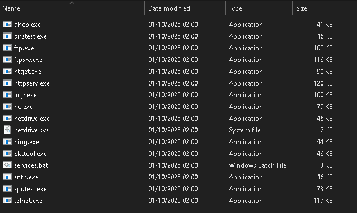
Task: Select the pkttool.exe file name
Action: [30, 154]
